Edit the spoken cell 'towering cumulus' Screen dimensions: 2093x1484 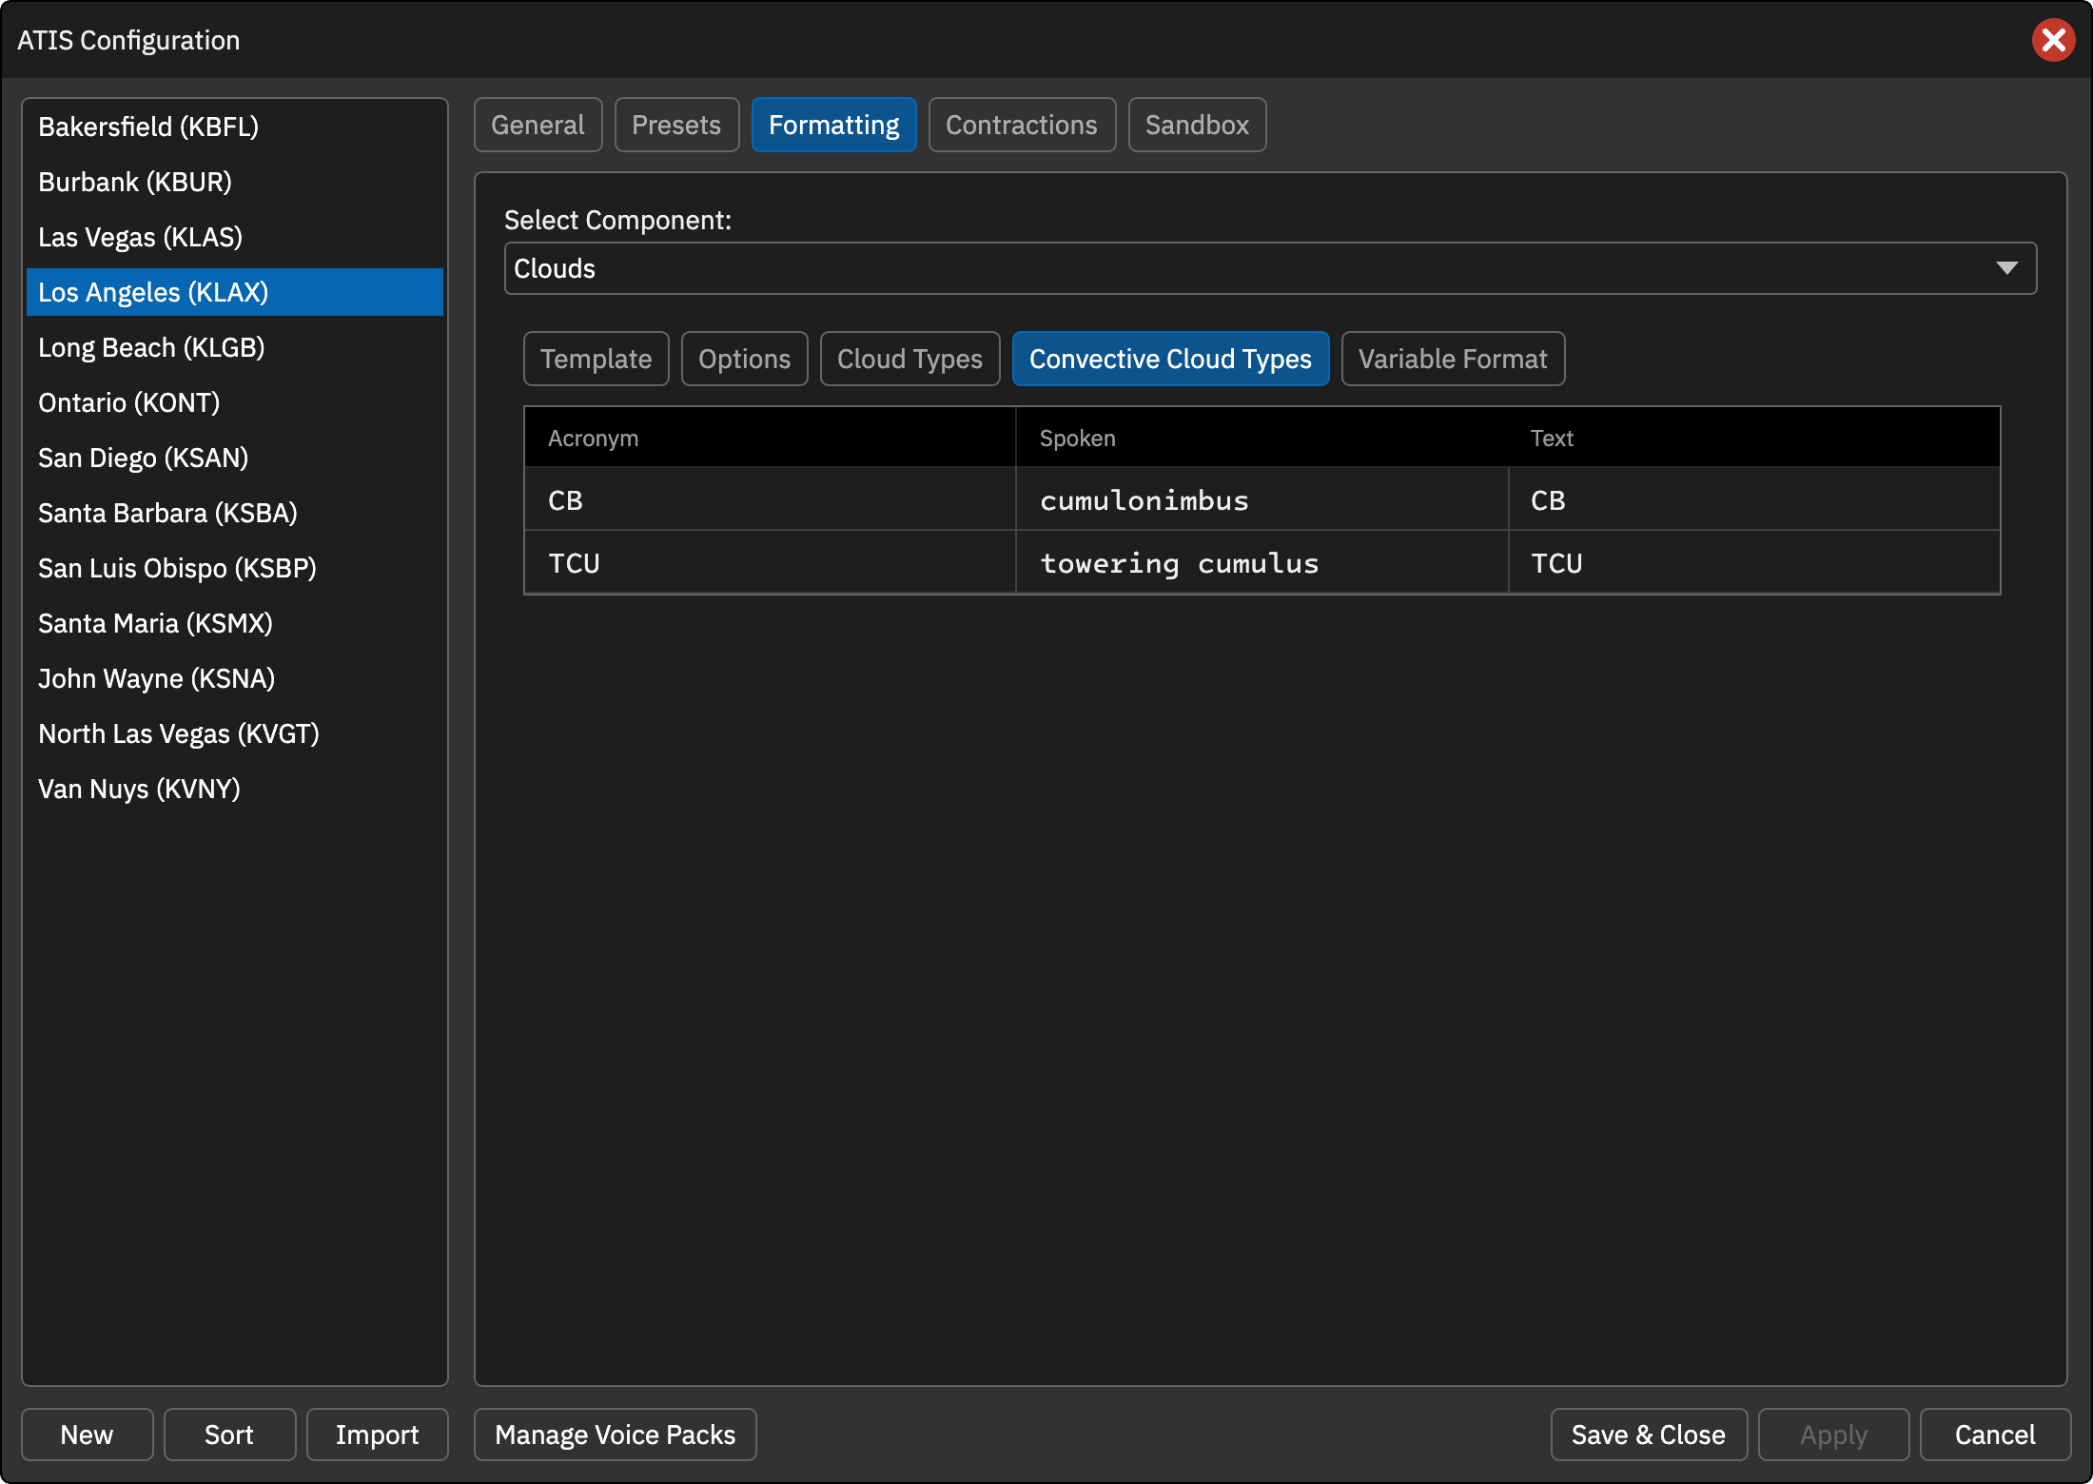[x=1262, y=562]
